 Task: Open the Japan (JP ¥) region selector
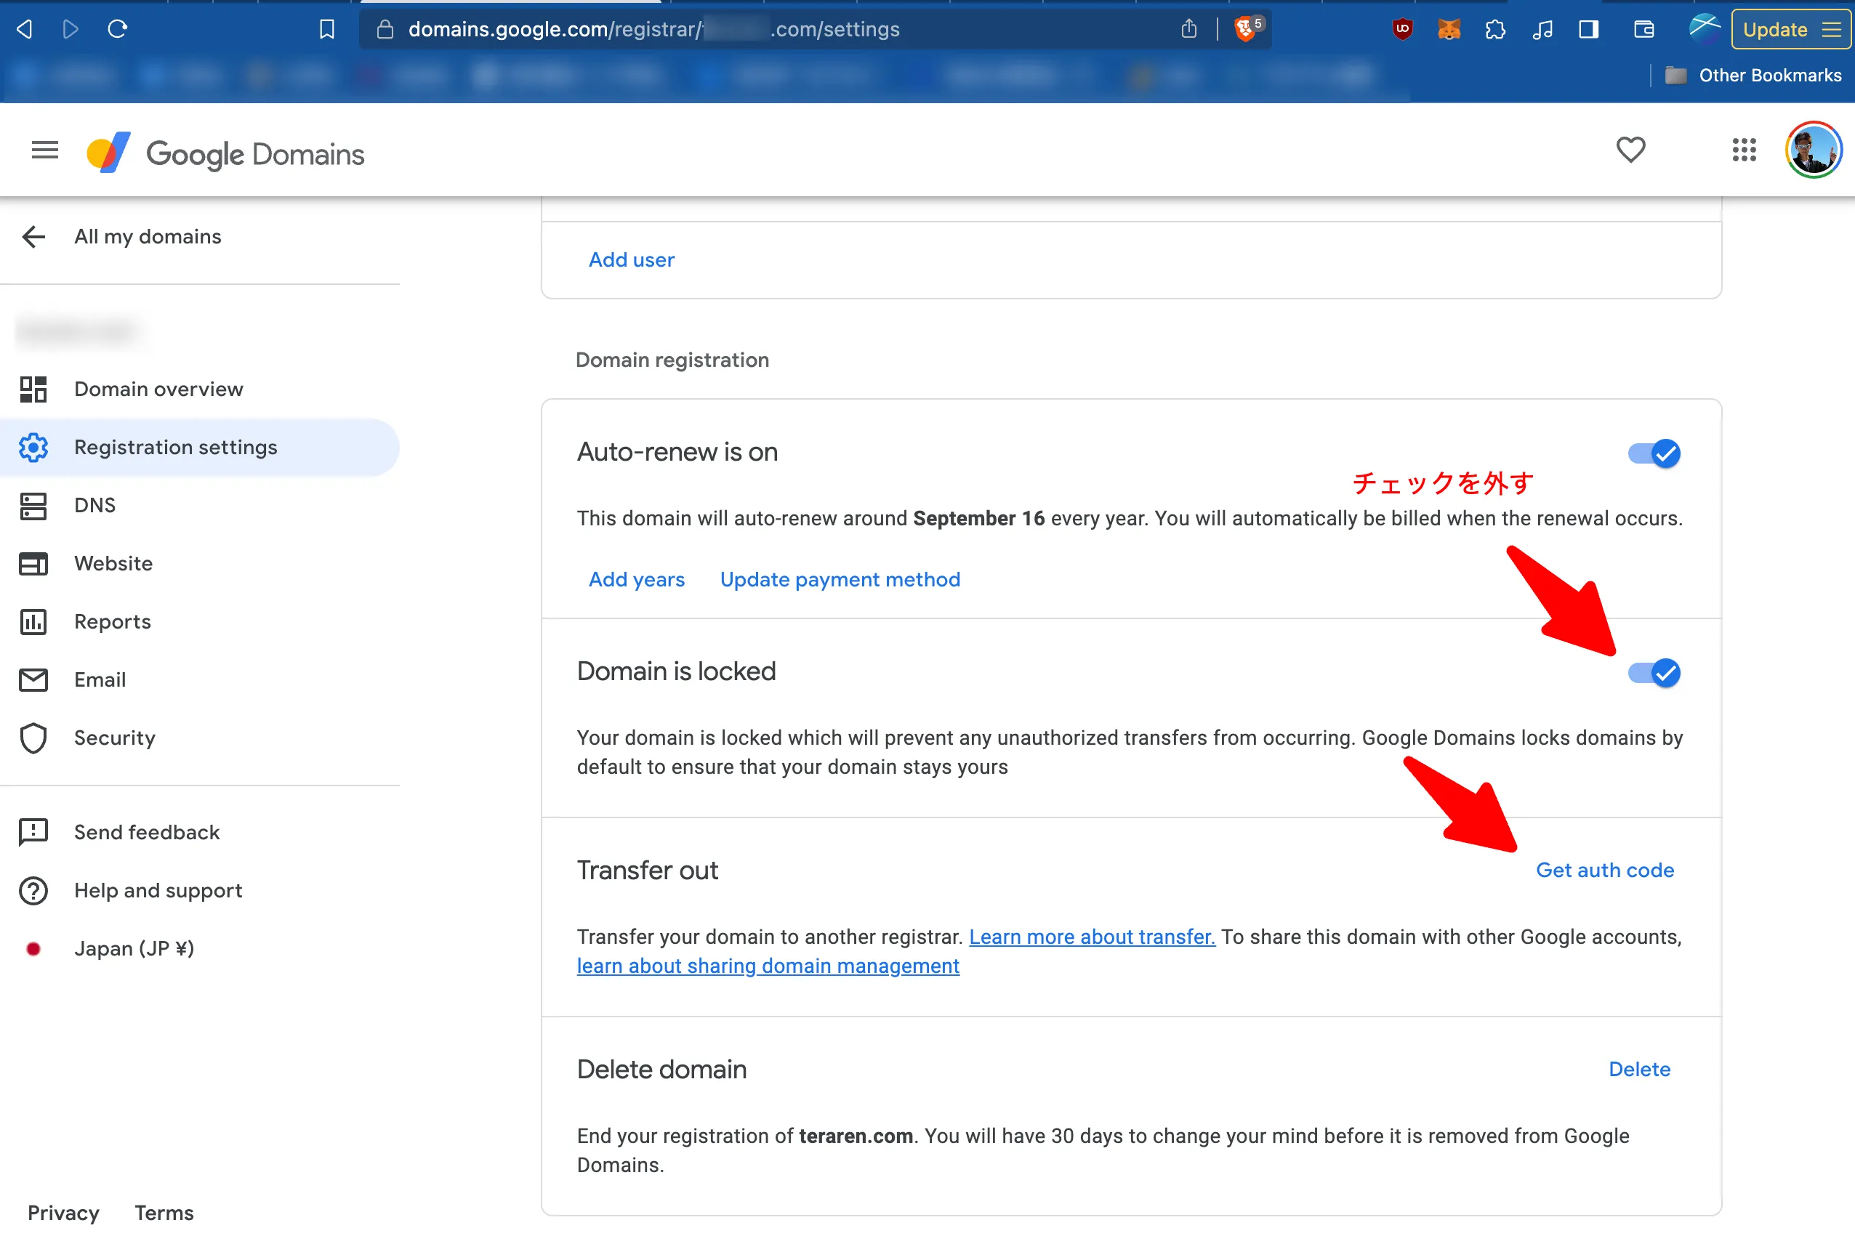tap(133, 948)
